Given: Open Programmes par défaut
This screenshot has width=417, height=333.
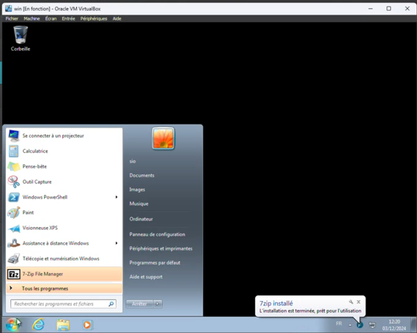Looking at the screenshot, I should tap(155, 263).
